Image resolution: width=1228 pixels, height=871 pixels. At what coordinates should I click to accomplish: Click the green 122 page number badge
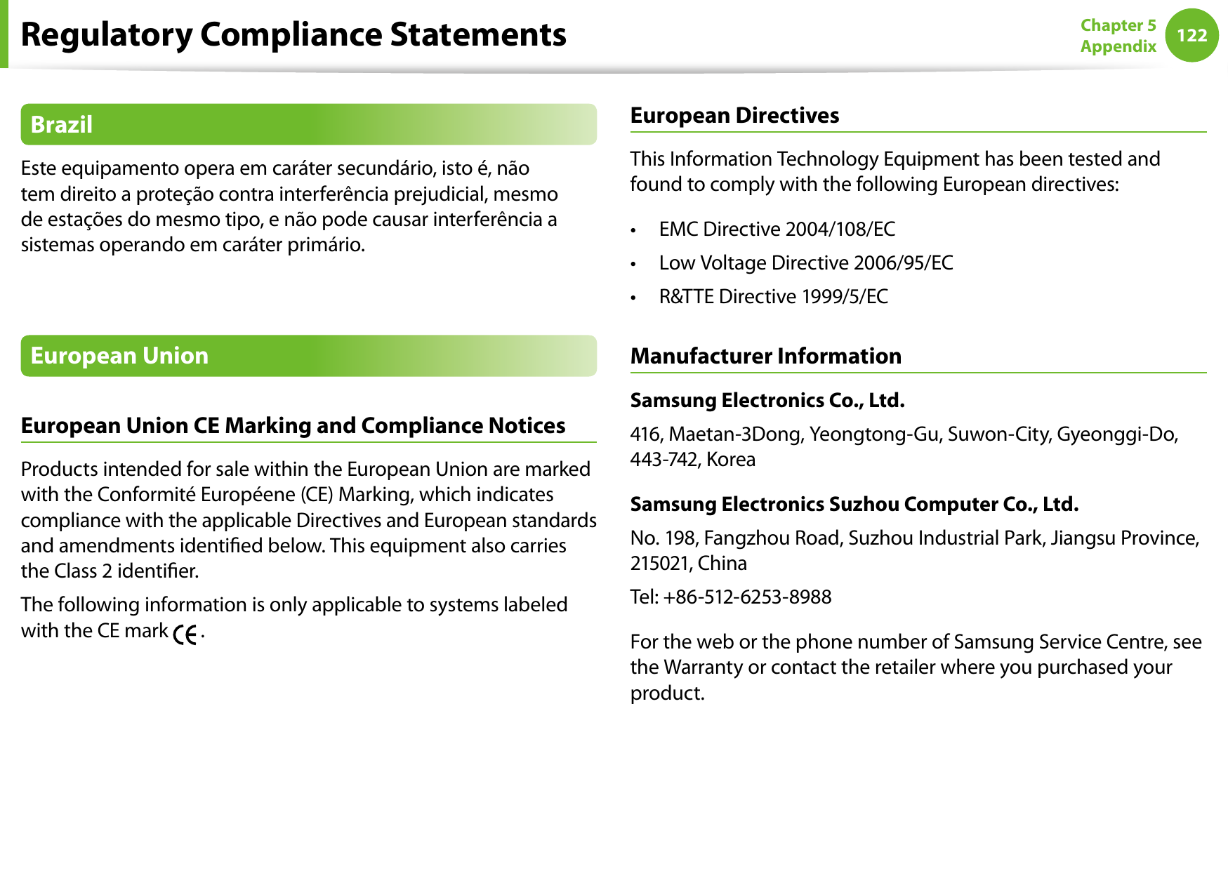pyautogui.click(x=1191, y=35)
